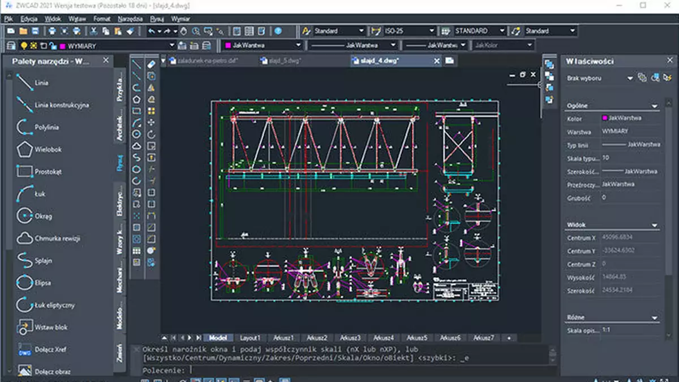Toggle the layer lock padlock icon

(52, 45)
